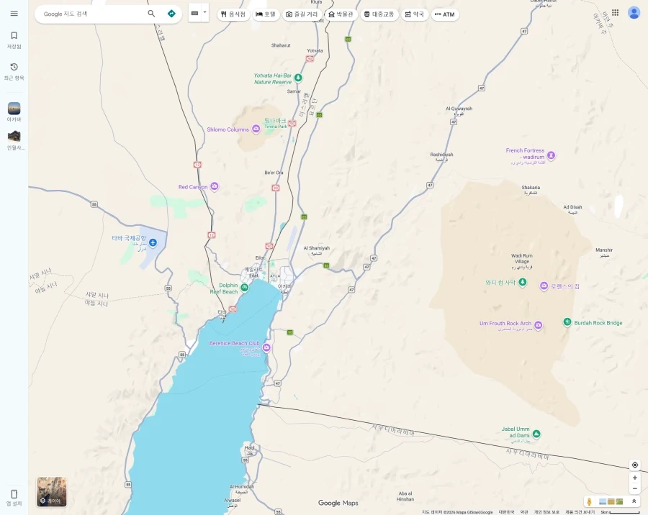Filter by Restaurants (음식점) chip
Screen dimensions: 648x515
point(233,14)
